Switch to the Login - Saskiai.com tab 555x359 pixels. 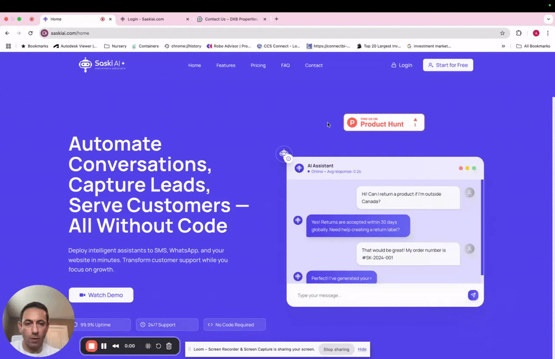click(154, 19)
